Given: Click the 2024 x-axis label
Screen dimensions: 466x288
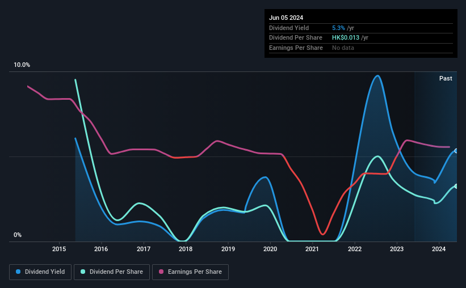Looking at the screenshot, I should coord(439,249).
